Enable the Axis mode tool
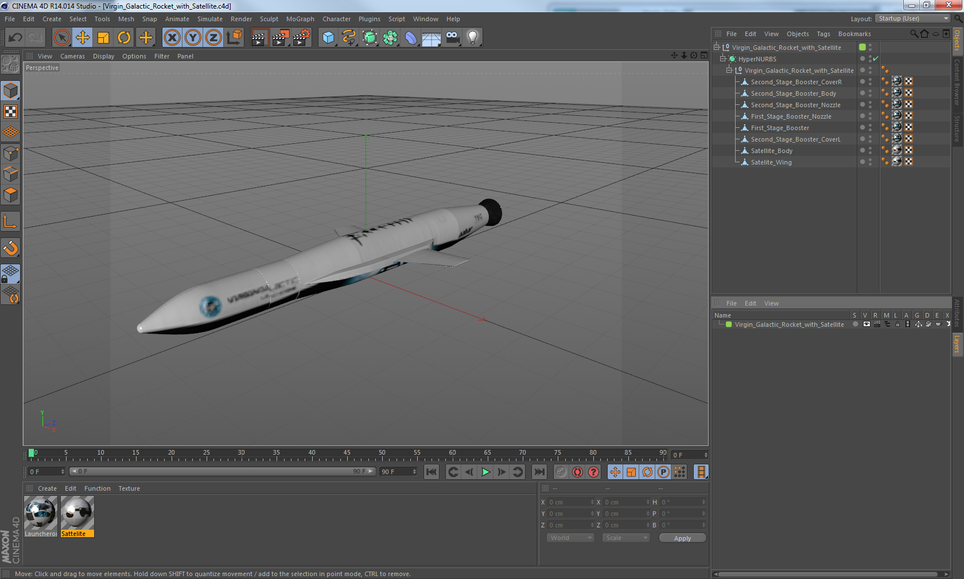Screen dimensions: 964x579 (x=11, y=221)
